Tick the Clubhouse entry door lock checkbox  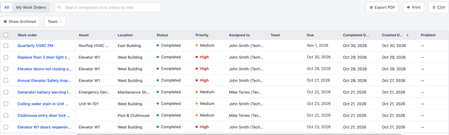click(6, 116)
